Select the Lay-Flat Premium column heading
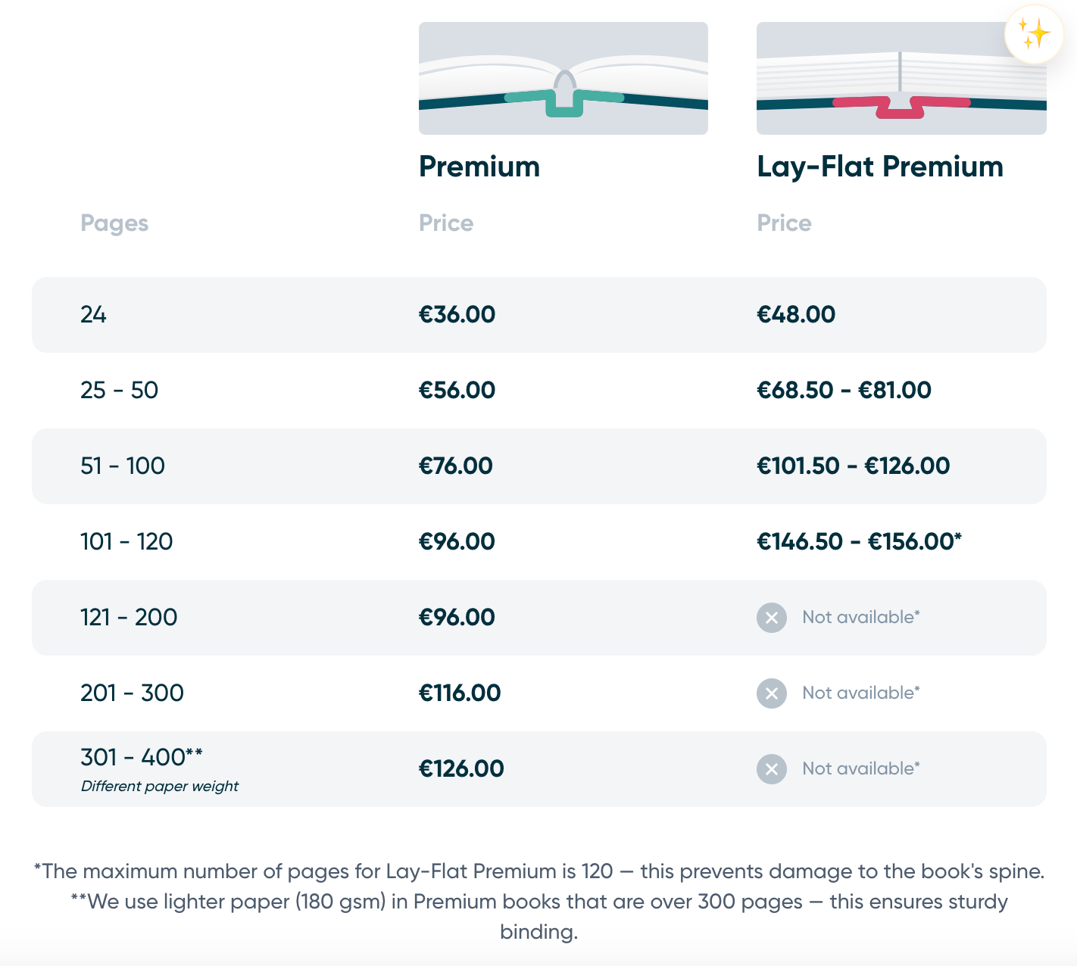Screen dimensions: 1077x966 coord(880,167)
